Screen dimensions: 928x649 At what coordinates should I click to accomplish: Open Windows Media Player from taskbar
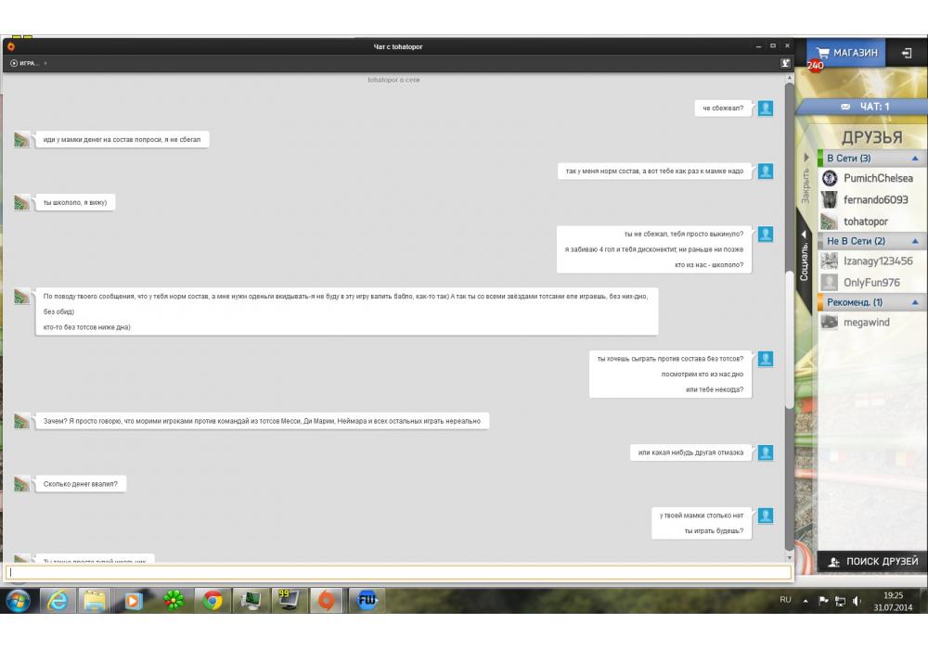tap(134, 601)
